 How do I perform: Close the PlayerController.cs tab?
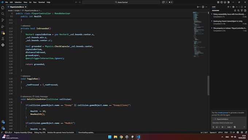26,7
